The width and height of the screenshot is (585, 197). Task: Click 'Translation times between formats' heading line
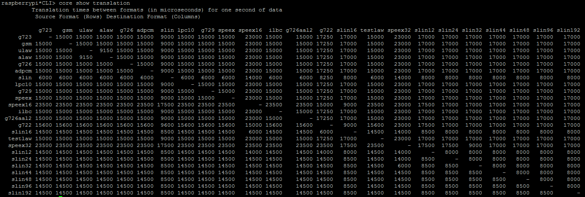click(x=157, y=10)
